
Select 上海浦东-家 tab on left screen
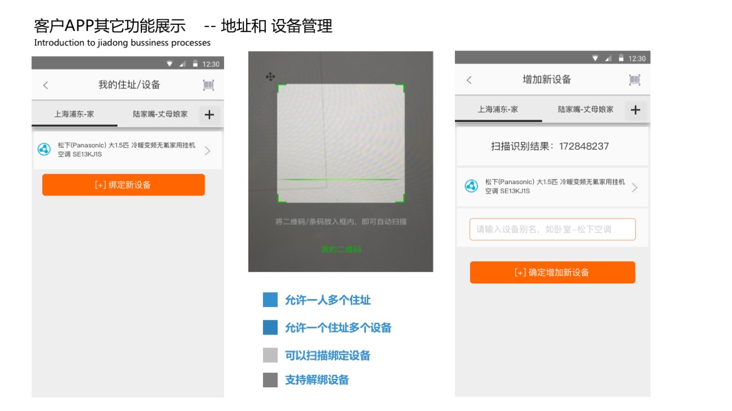pos(74,114)
